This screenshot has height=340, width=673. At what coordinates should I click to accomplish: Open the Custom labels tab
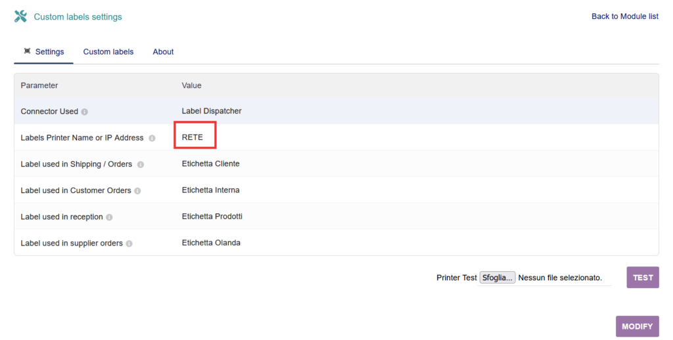pyautogui.click(x=108, y=52)
